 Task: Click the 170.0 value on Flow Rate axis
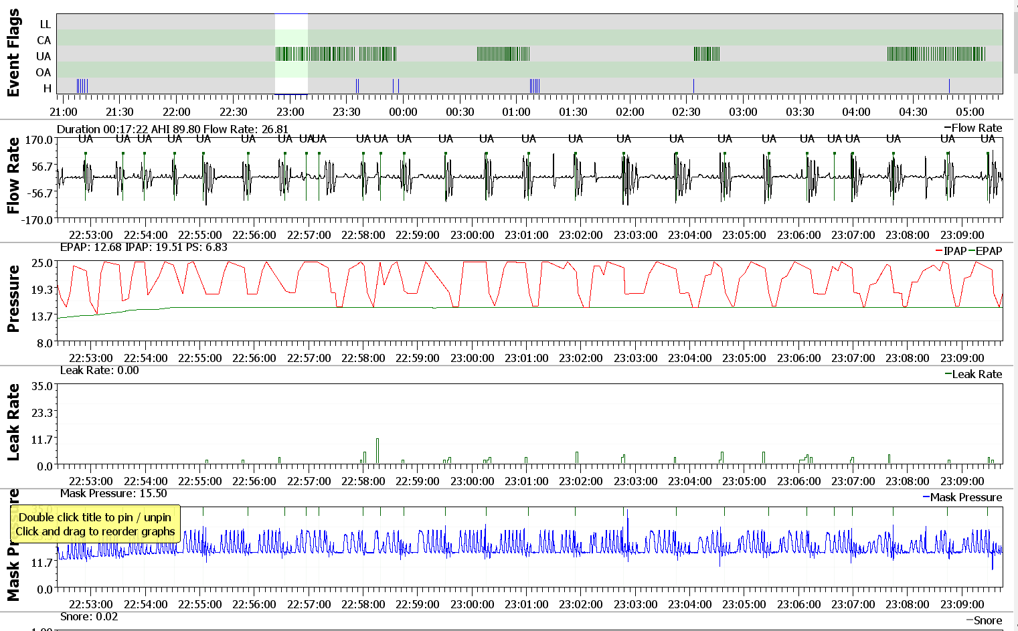click(x=39, y=140)
